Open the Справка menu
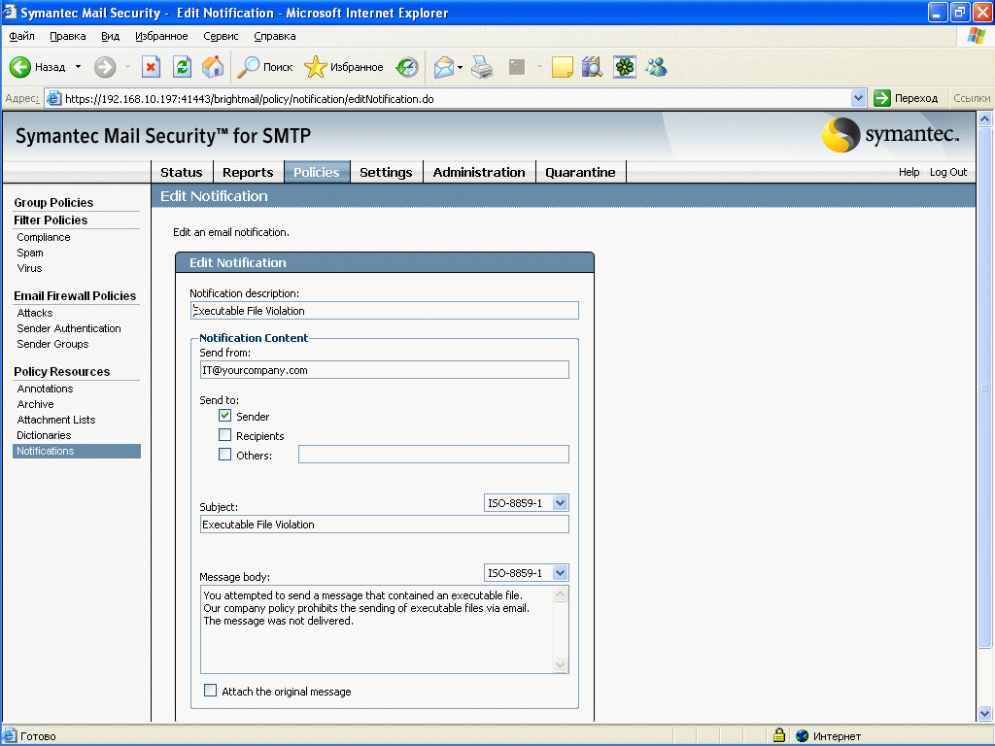 tap(275, 36)
